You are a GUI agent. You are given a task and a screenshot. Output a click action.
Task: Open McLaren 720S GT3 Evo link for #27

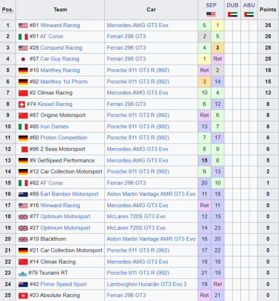136,228
